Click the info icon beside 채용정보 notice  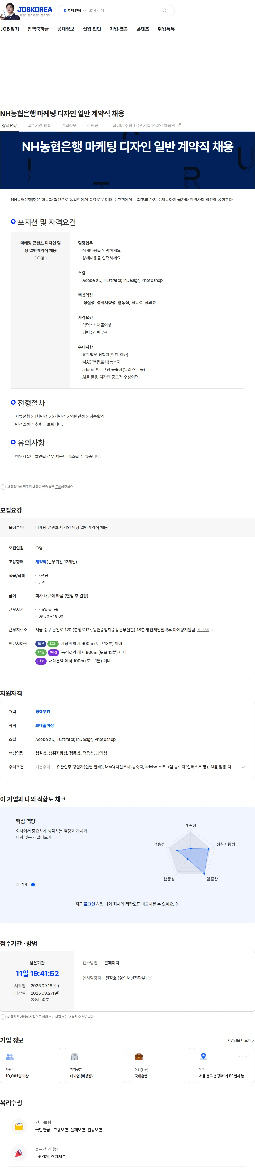click(3, 487)
